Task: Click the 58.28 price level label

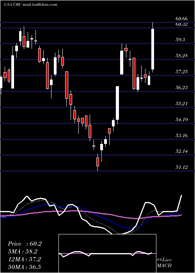Action: pyautogui.click(x=182, y=56)
